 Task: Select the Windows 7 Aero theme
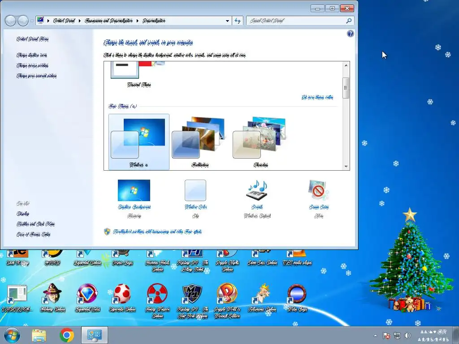139,142
